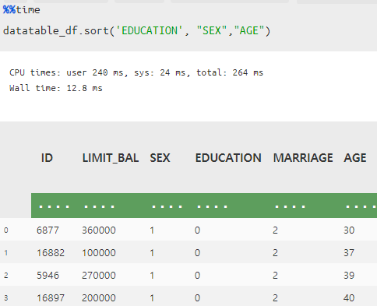Click row index 2
This screenshot has height=306, width=377.
[6, 276]
